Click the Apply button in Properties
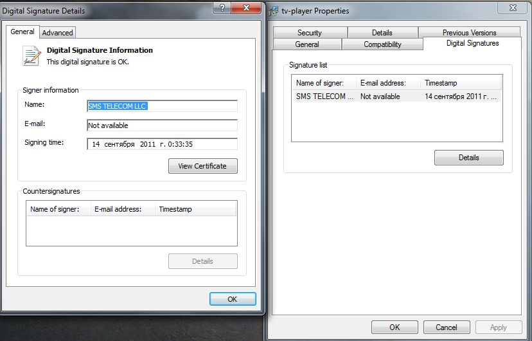Screen dimensions: 532x341 click(x=499, y=327)
